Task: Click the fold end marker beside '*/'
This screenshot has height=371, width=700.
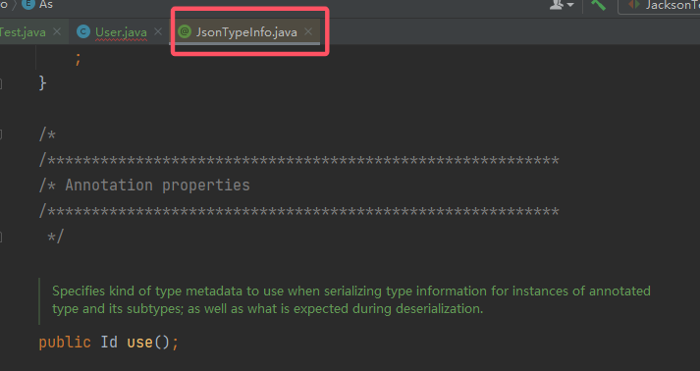Action: (1, 237)
